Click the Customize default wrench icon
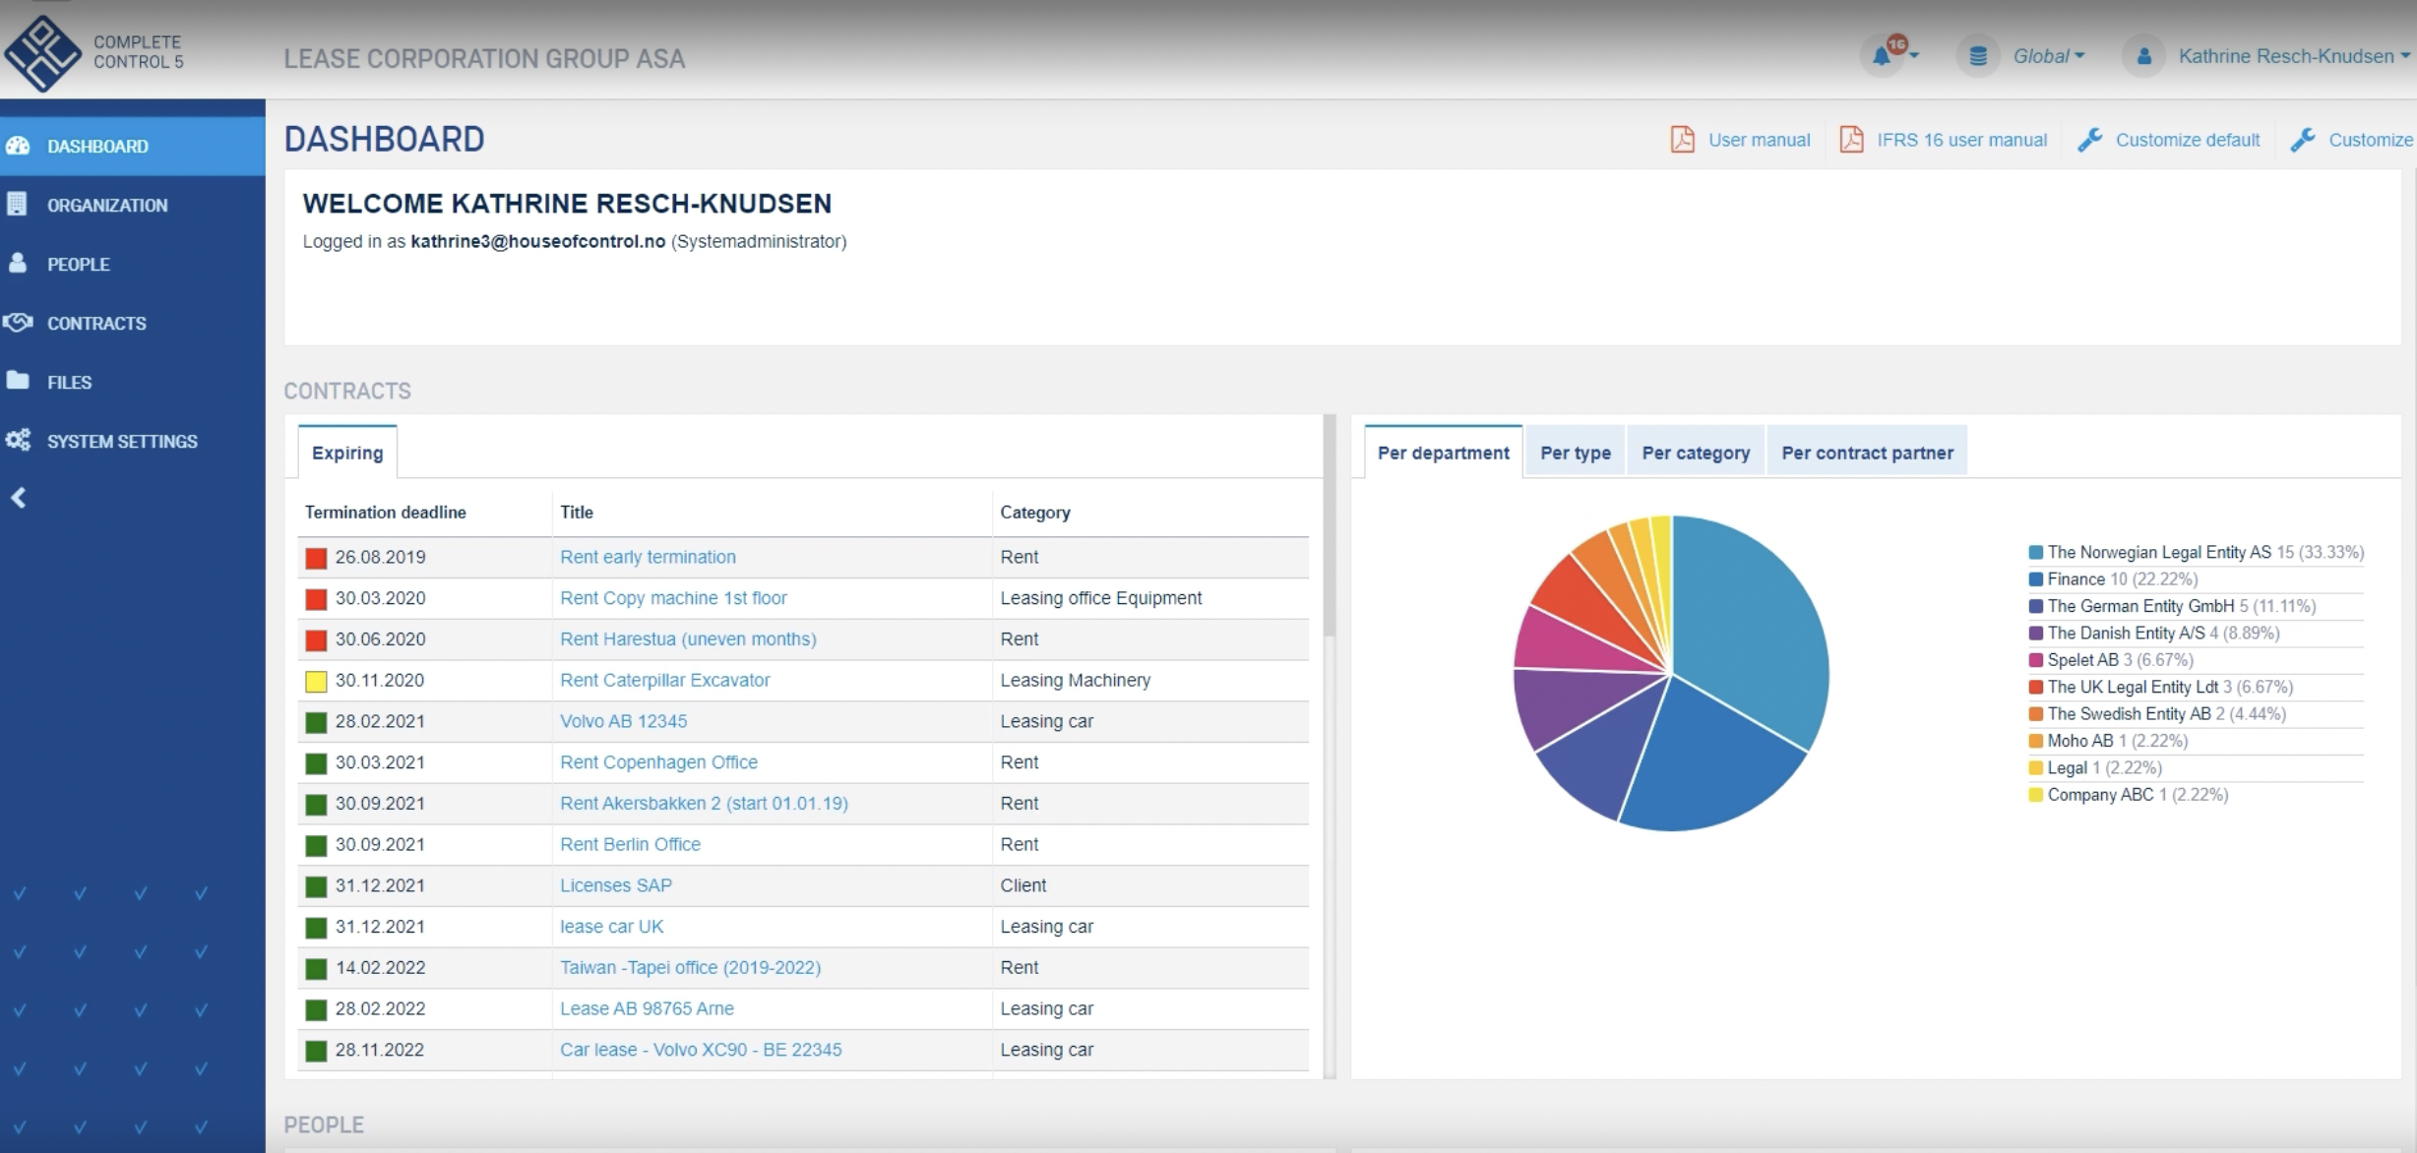The width and height of the screenshot is (2417, 1153). (2089, 140)
